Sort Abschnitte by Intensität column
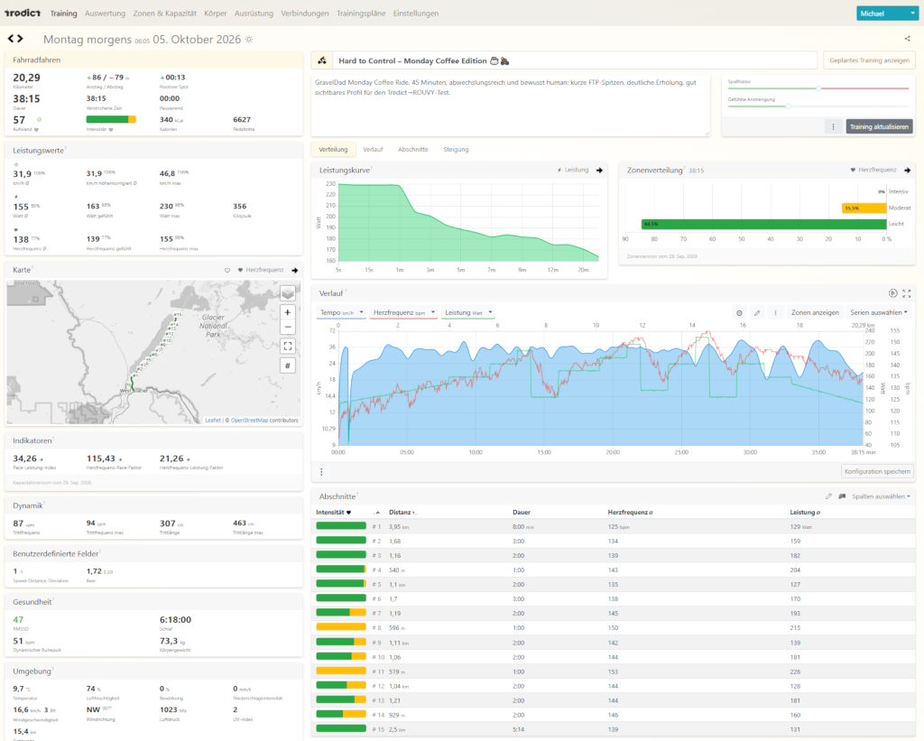924x741 pixels. (334, 513)
